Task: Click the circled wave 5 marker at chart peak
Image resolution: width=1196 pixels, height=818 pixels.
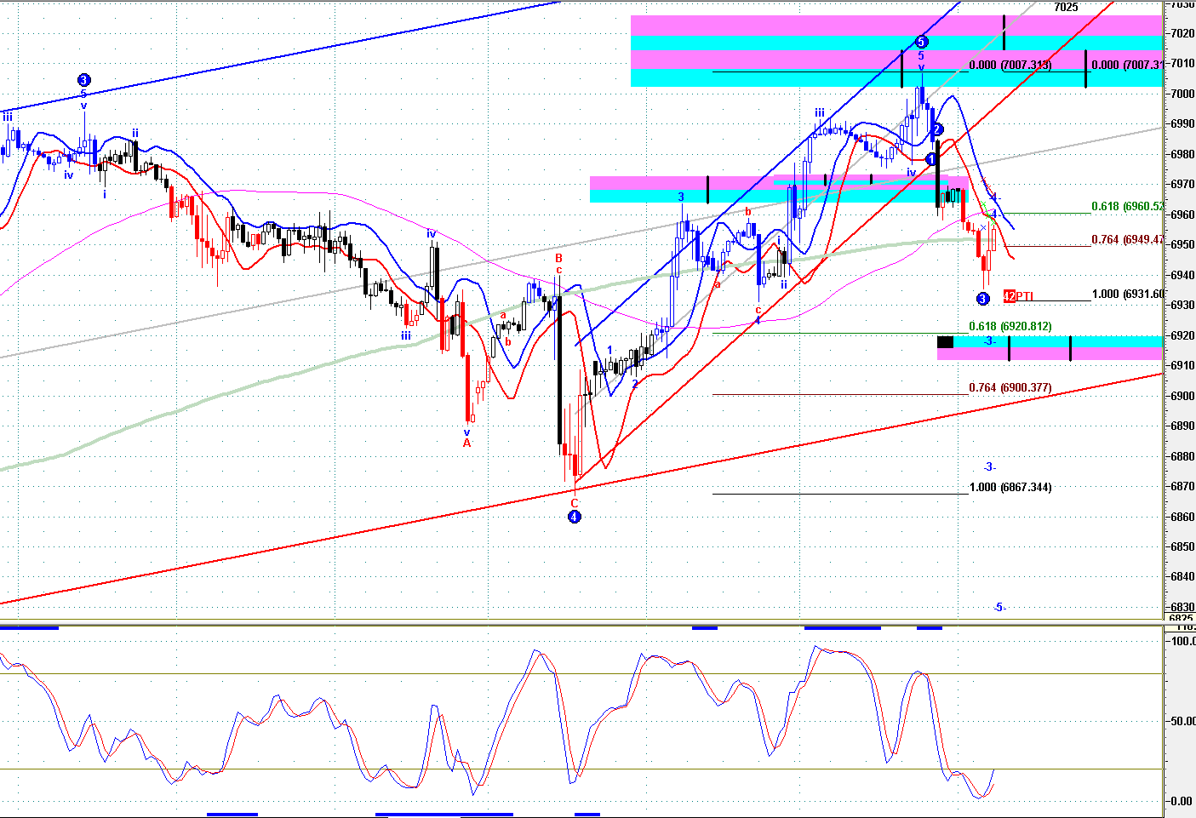Action: tap(921, 42)
